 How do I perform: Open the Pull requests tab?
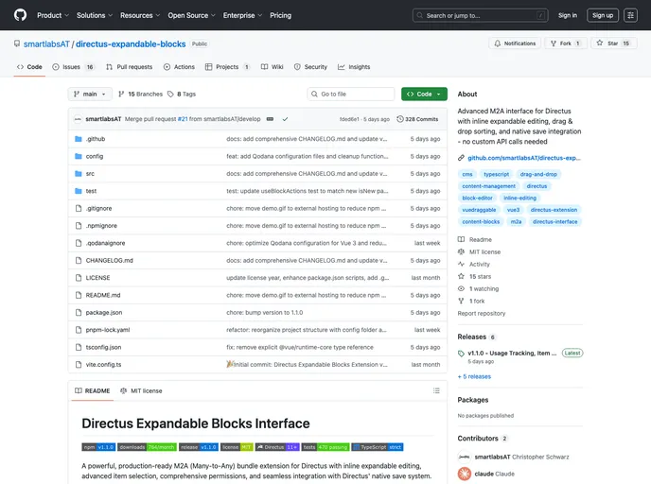coord(129,67)
